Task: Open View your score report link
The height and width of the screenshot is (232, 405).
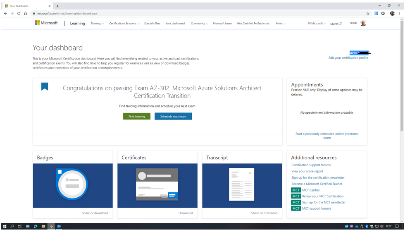Action: [x=307, y=171]
